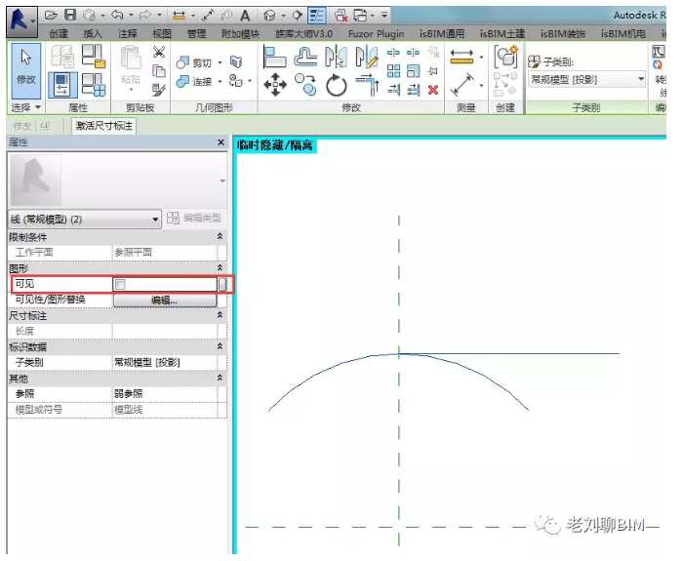683x561 pixels.
Task: Click the Rotate tool icon
Action: [x=337, y=86]
